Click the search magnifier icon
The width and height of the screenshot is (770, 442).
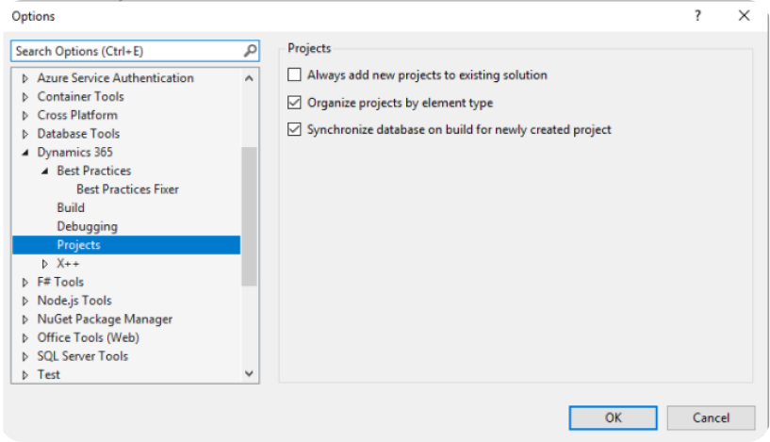[x=250, y=51]
